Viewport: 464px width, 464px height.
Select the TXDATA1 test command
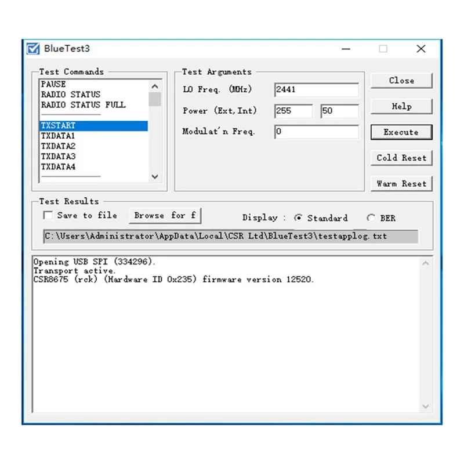(x=58, y=135)
